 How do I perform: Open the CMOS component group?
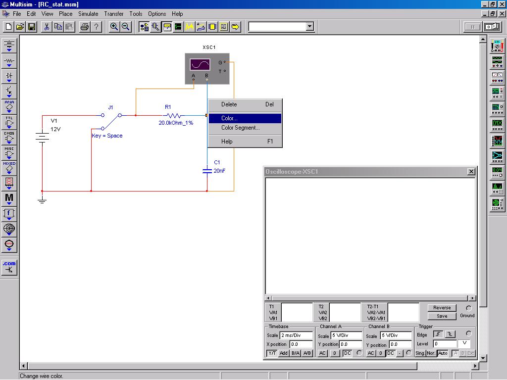click(x=9, y=138)
